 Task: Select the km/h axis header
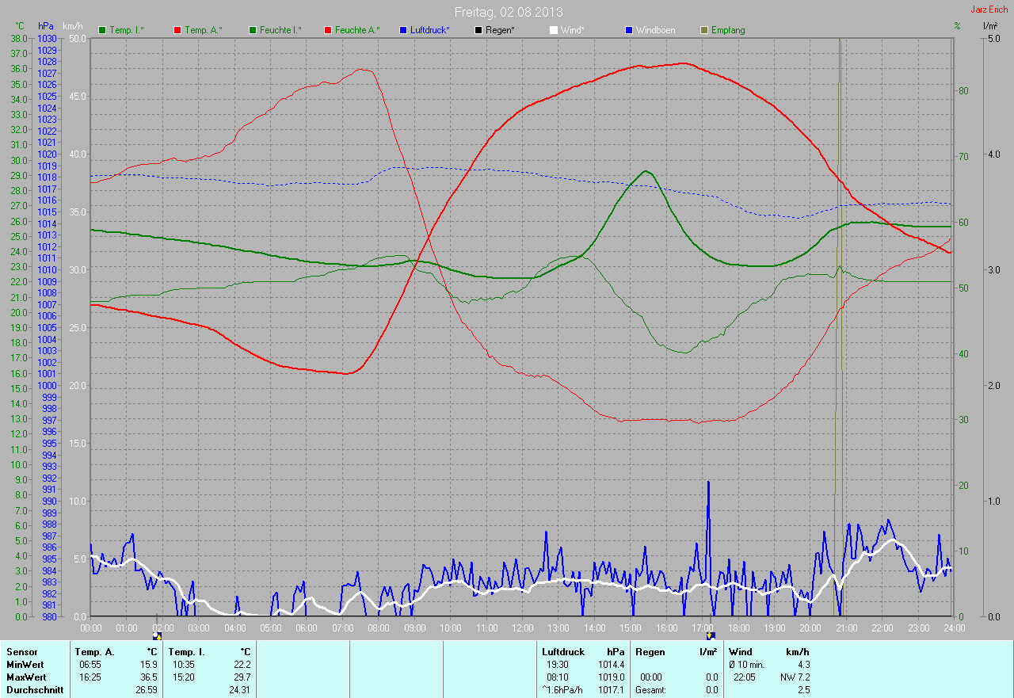point(73,26)
